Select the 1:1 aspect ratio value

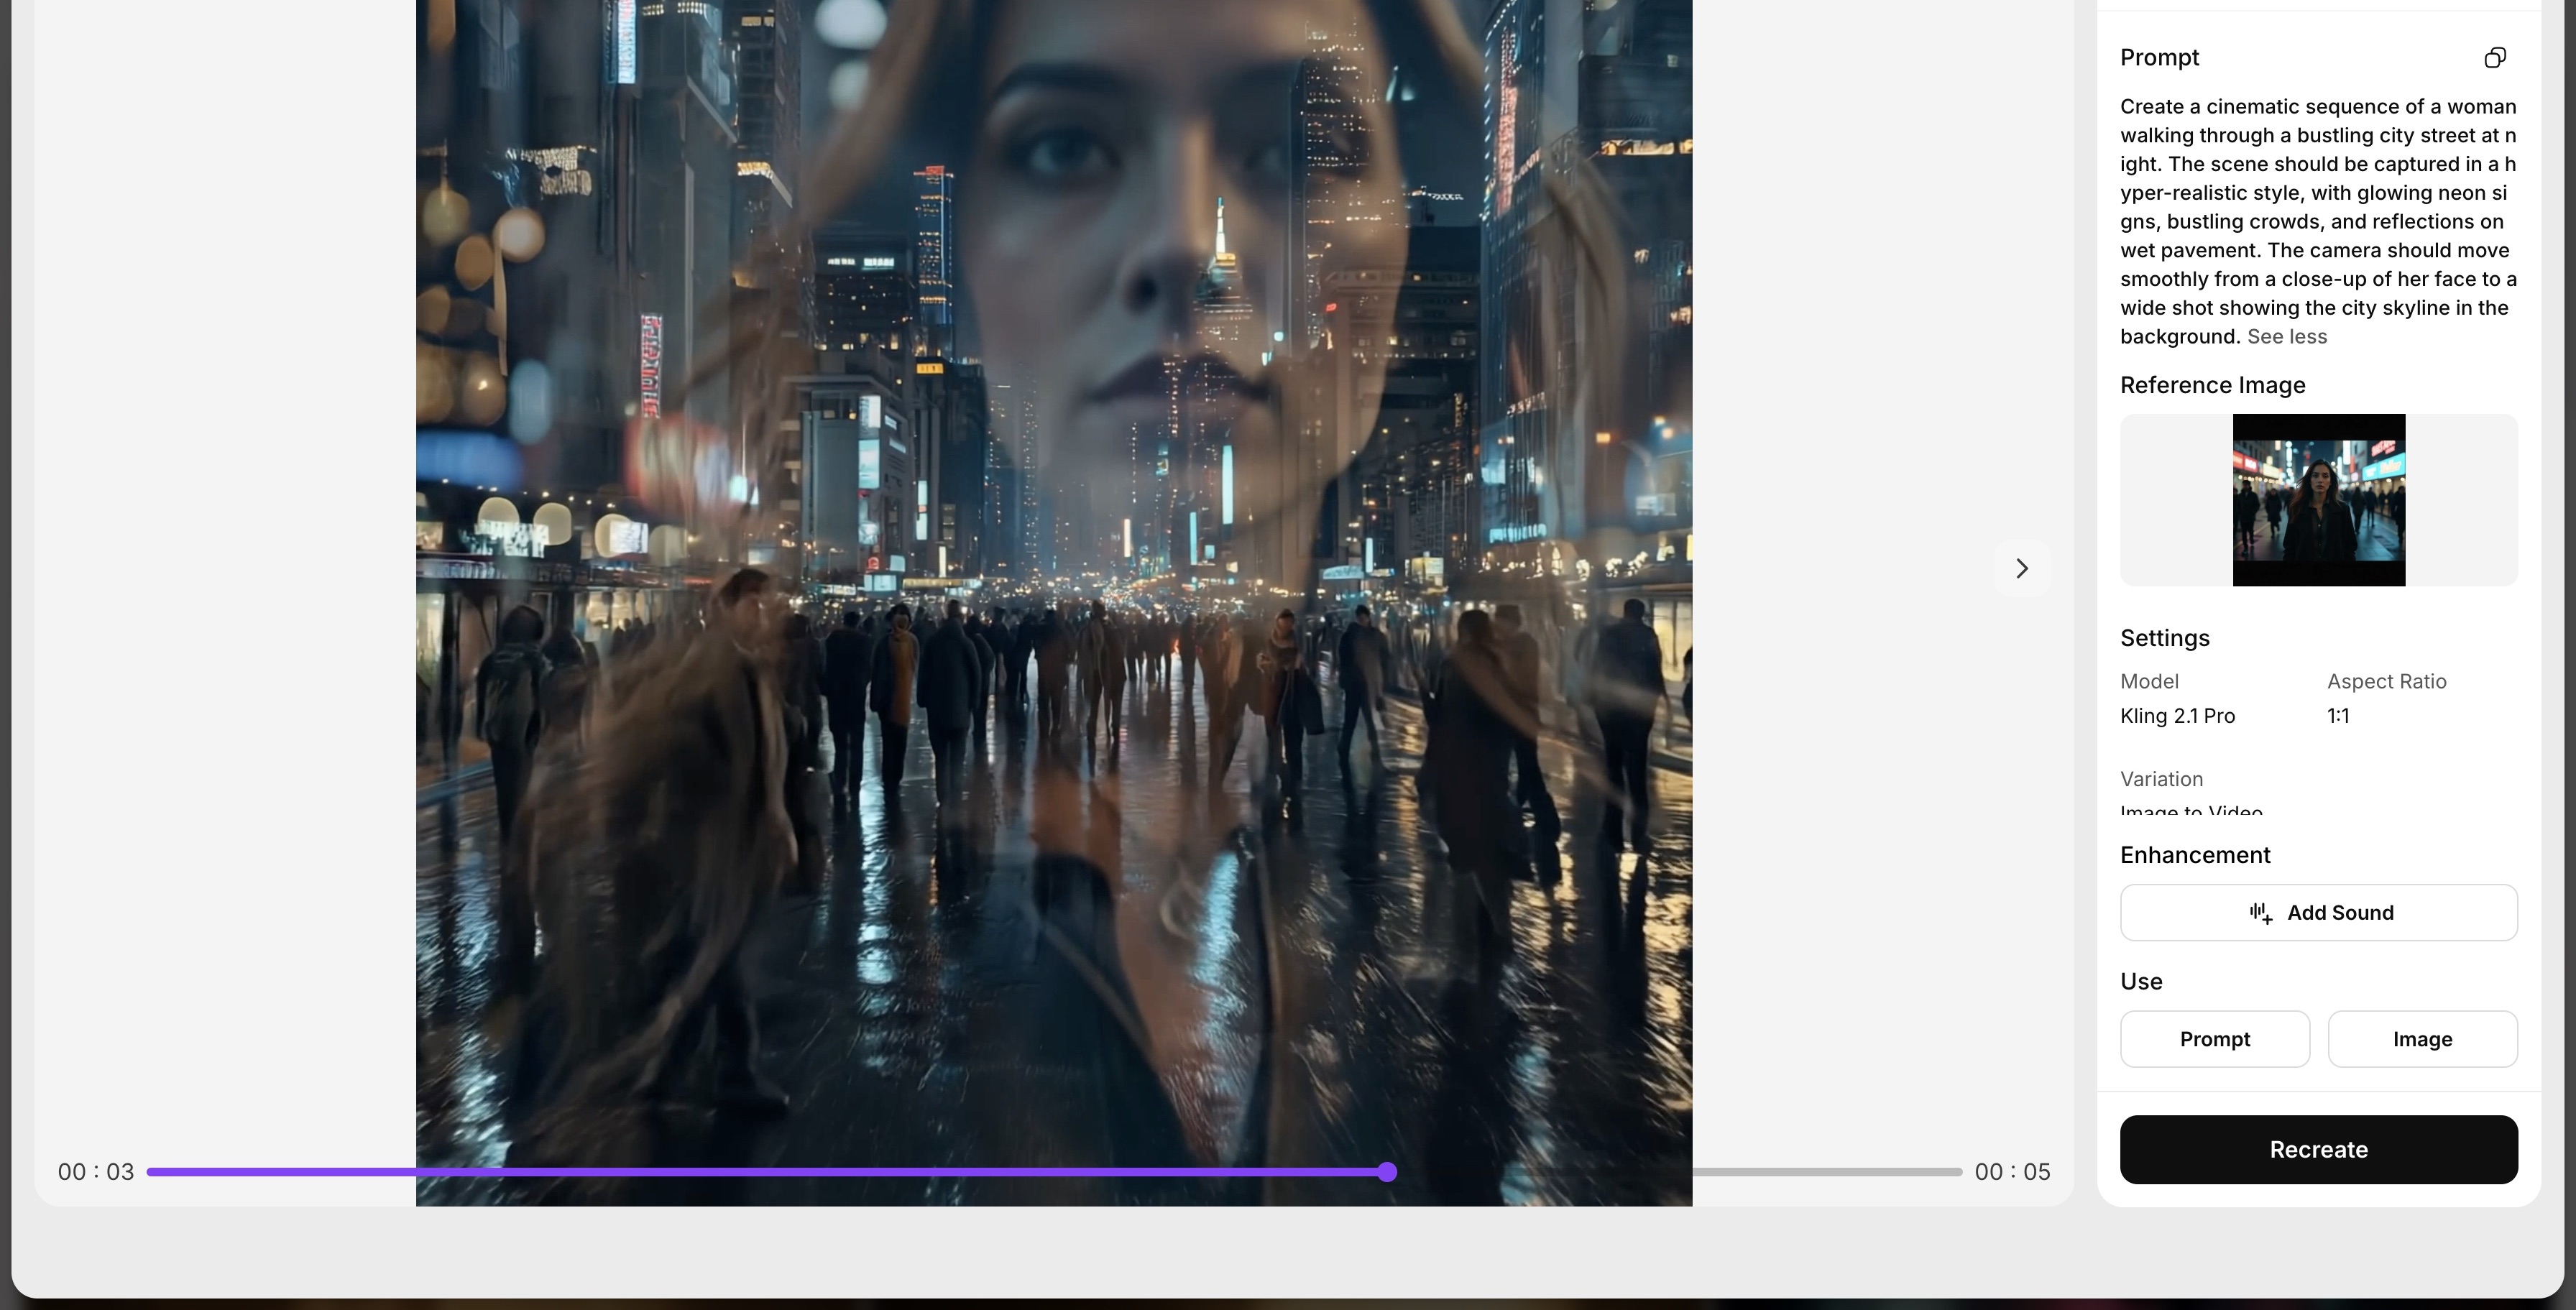point(2338,716)
